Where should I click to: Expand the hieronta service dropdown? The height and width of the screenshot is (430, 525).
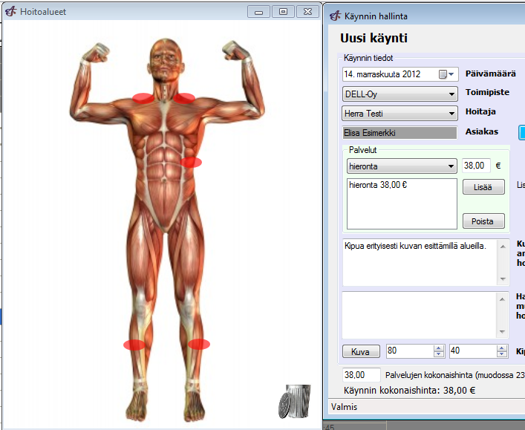tap(452, 166)
